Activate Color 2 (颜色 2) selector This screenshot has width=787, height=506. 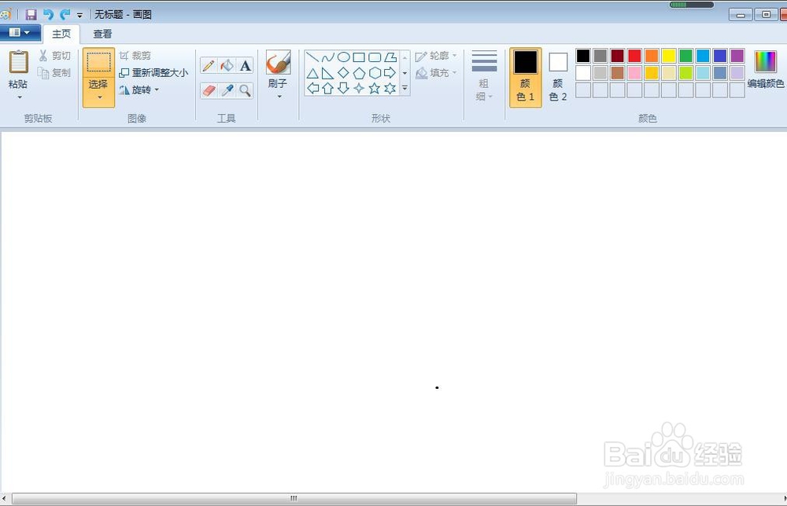tap(558, 77)
